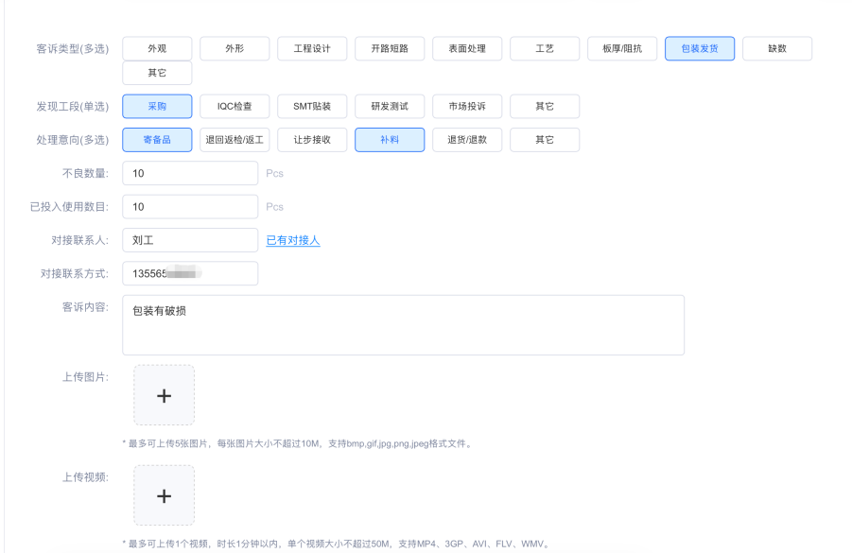This screenshot has height=553, width=852.
Task: Click inside the 客诉内容 description text area
Action: tap(404, 324)
